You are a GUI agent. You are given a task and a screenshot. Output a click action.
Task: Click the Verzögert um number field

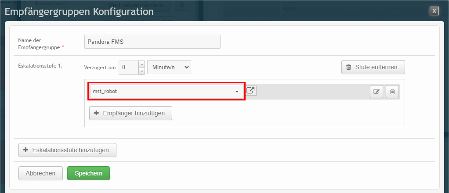[129, 67]
